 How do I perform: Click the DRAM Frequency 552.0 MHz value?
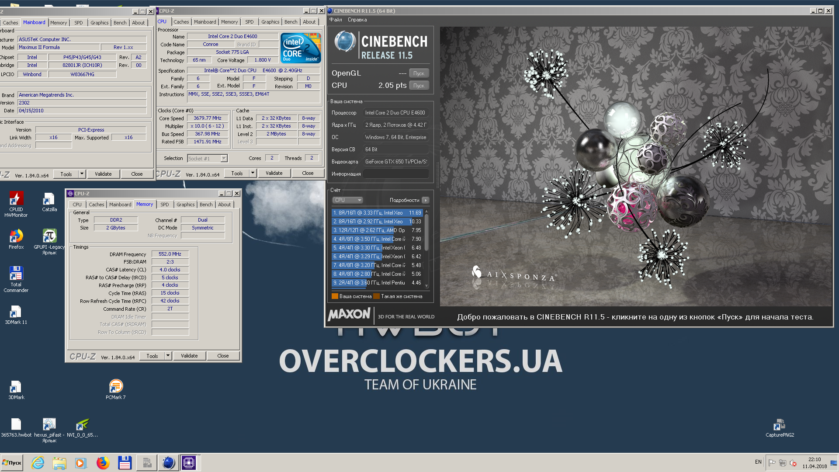pos(170,254)
